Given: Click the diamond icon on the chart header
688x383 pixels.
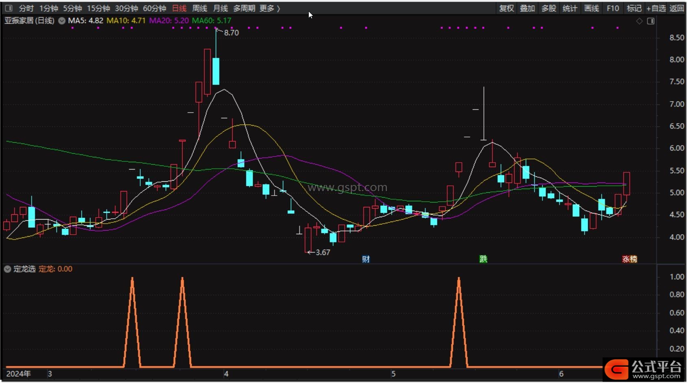Looking at the screenshot, I should [x=640, y=21].
